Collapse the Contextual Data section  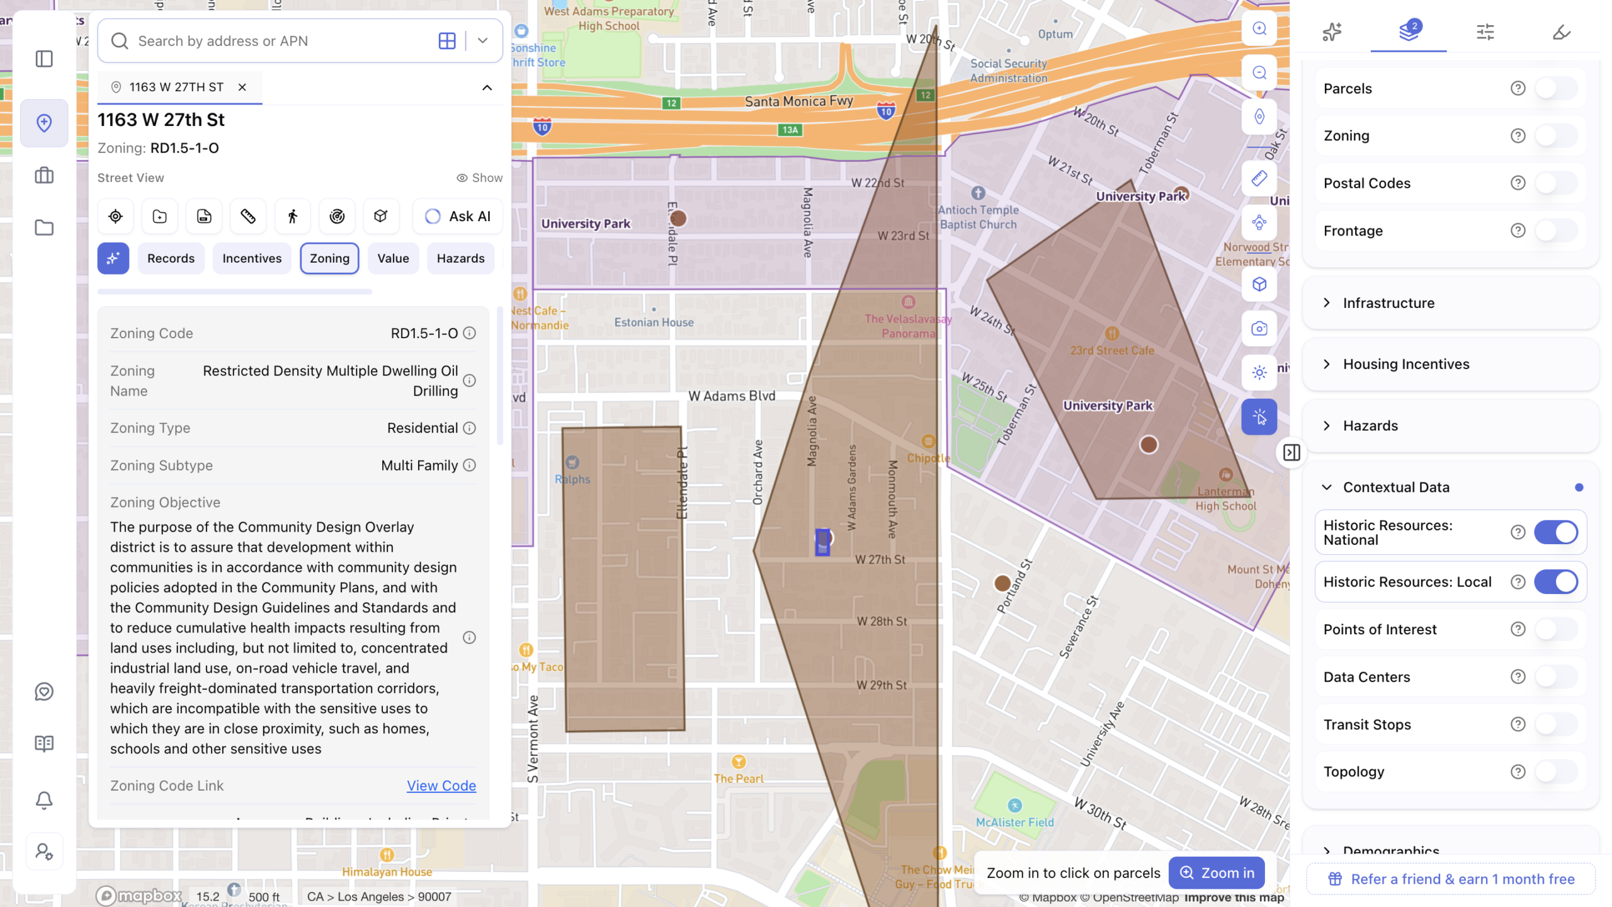pos(1450,487)
